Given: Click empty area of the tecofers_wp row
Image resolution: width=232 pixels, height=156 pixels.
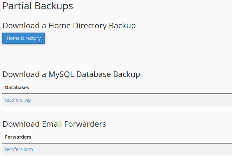Looking at the screenshot, I should pos(132,100).
